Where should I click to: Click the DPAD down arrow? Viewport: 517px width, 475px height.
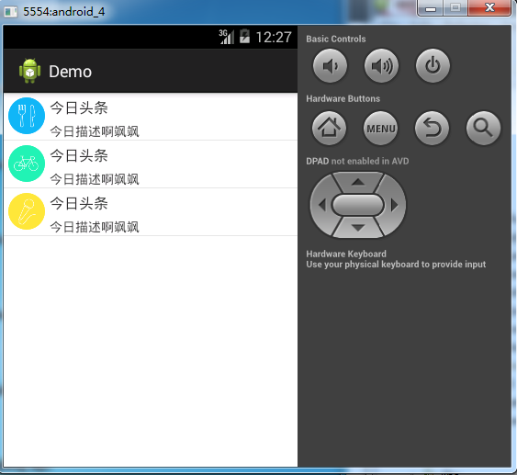(x=358, y=227)
